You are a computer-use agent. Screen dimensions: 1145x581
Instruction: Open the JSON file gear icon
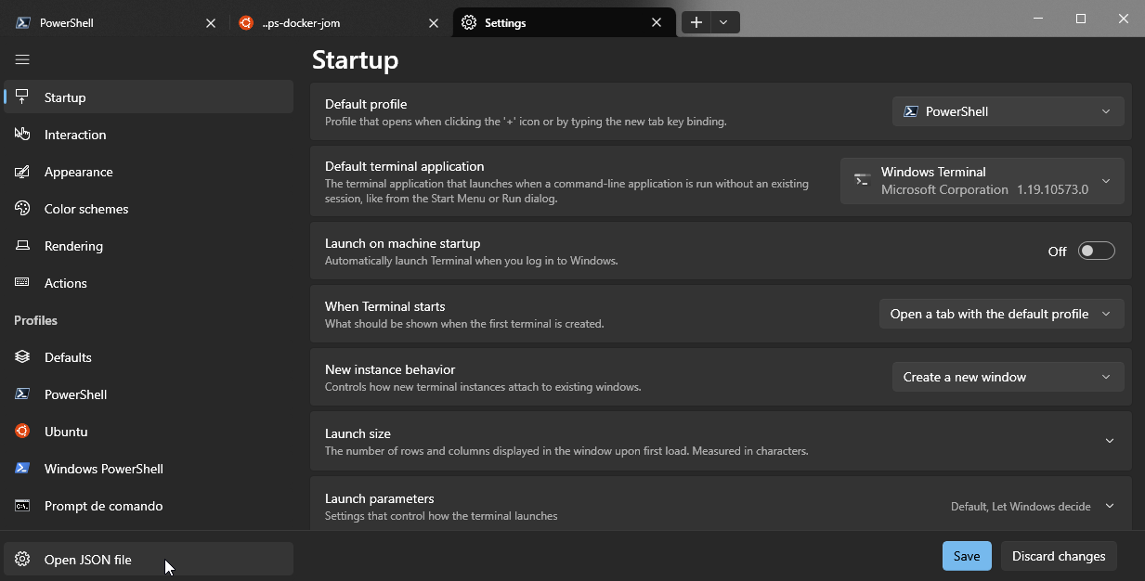[22, 560]
